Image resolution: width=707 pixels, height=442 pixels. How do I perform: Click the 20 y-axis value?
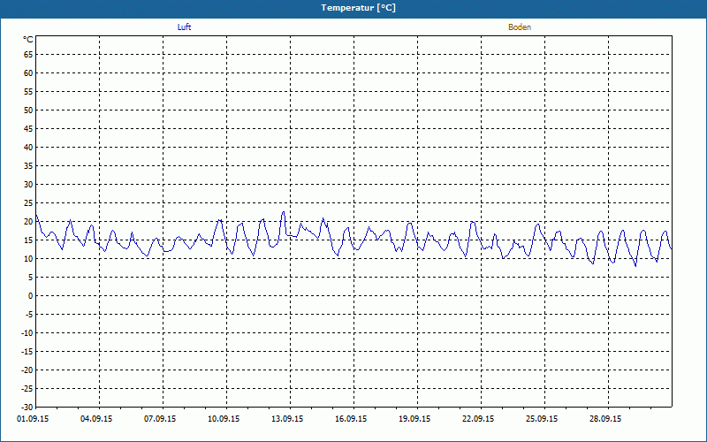pyautogui.click(x=28, y=222)
